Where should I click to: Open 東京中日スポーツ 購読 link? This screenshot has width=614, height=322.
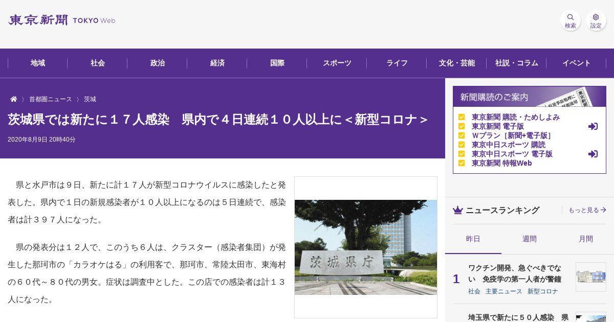click(x=509, y=145)
